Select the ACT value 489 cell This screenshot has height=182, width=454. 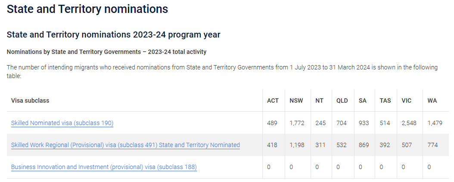(x=272, y=123)
